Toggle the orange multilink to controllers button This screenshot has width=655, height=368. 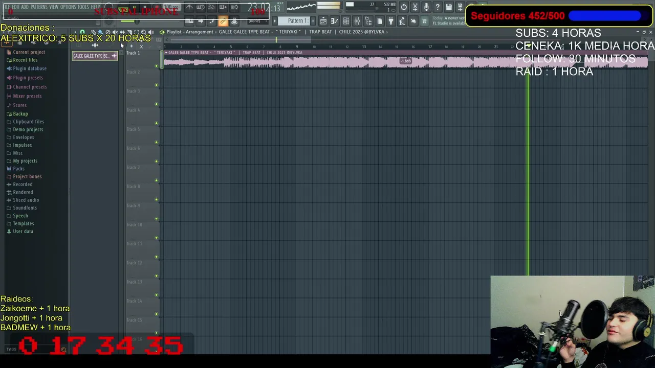pyautogui.click(x=223, y=21)
